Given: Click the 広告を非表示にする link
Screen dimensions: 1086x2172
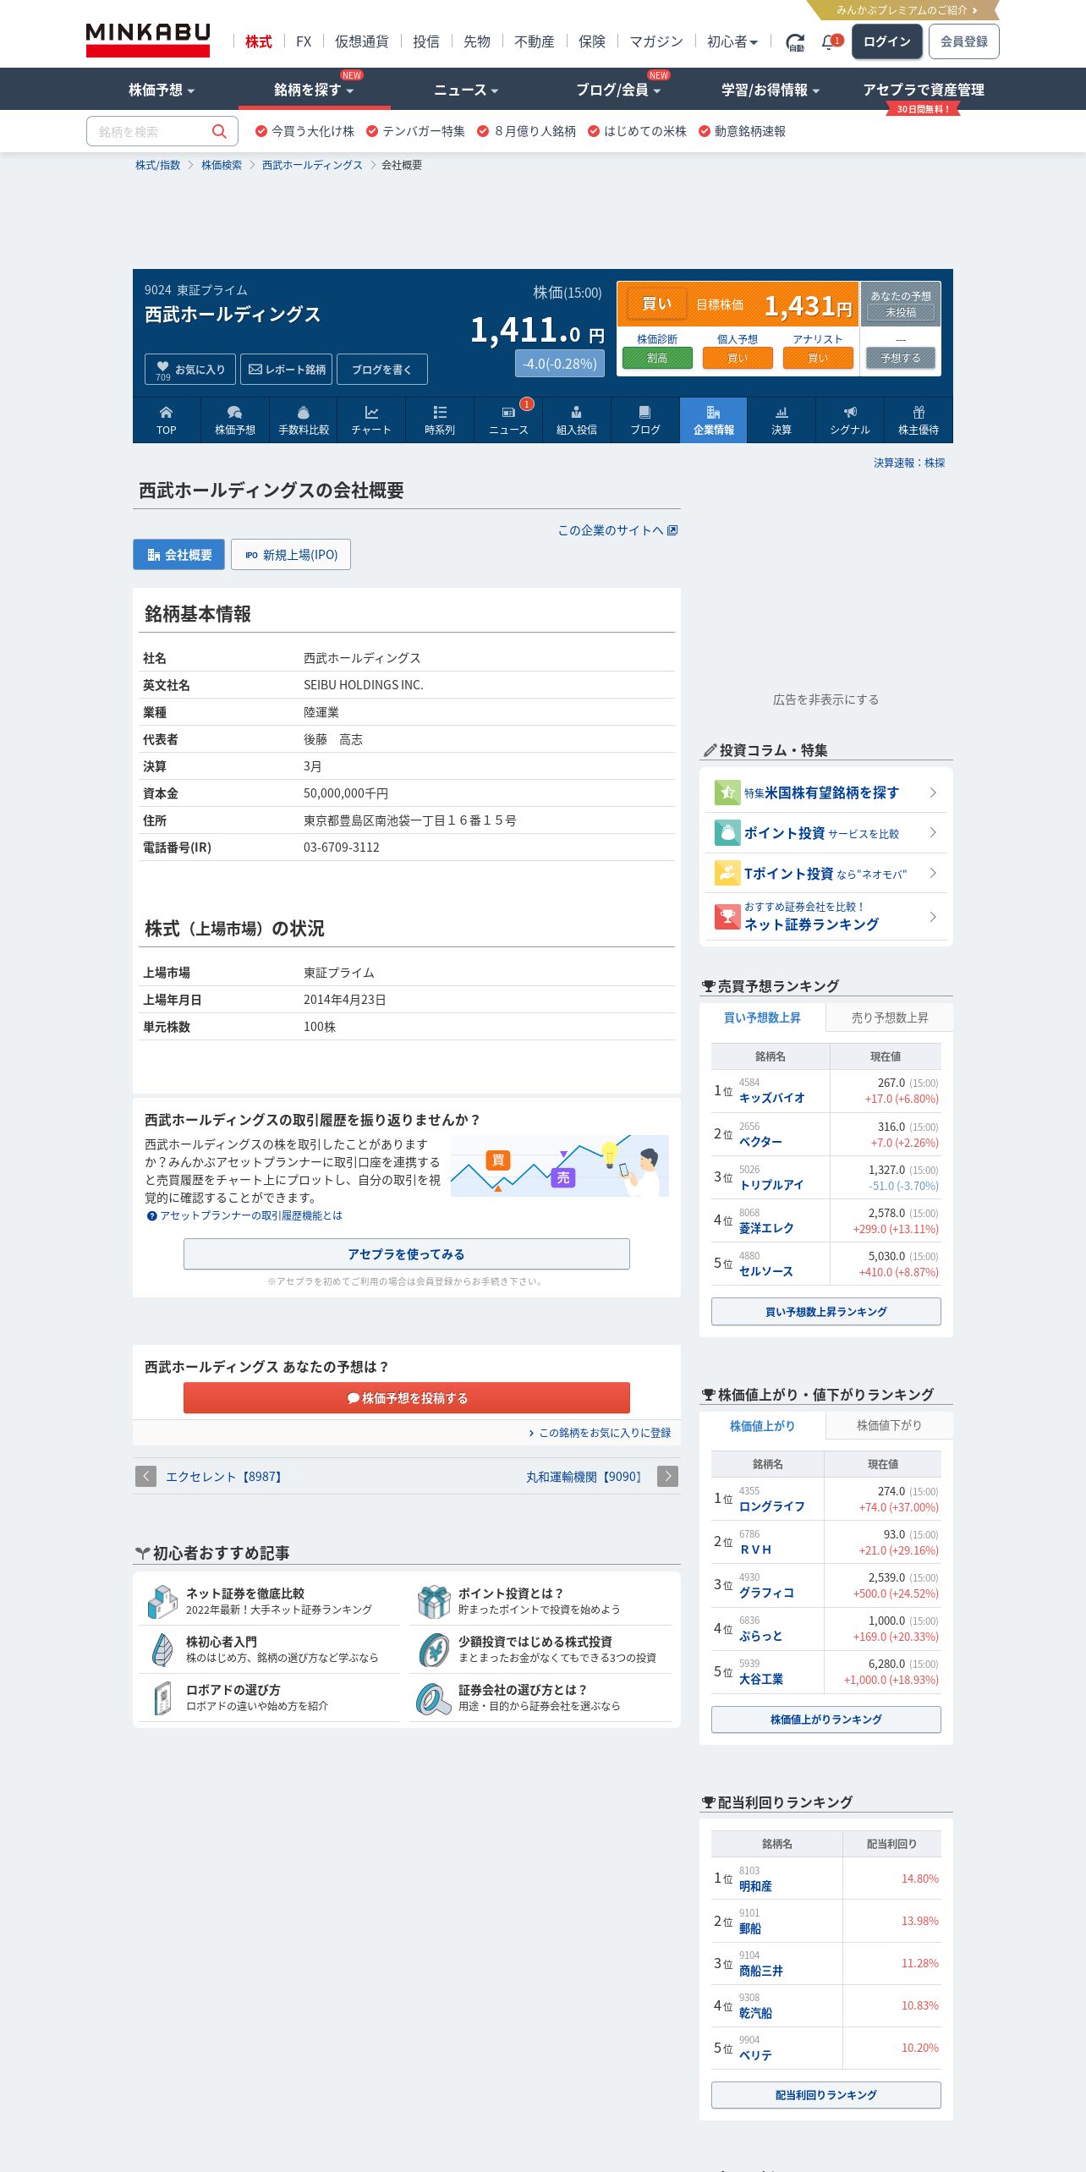Looking at the screenshot, I should (x=826, y=699).
